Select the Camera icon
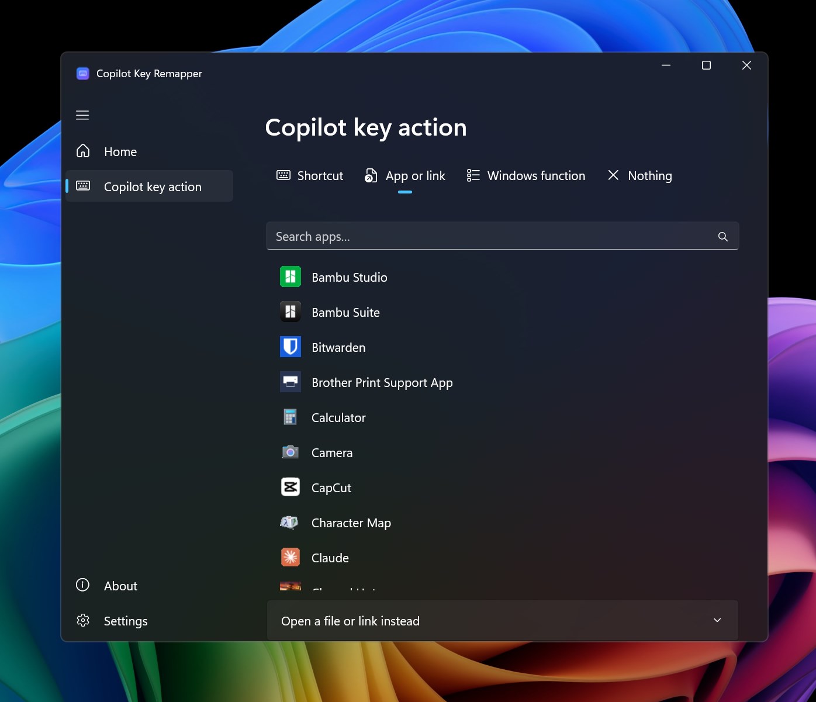Image resolution: width=816 pixels, height=702 pixels. [291, 452]
